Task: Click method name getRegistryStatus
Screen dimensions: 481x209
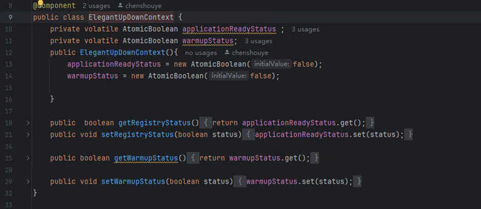Action: (x=155, y=123)
